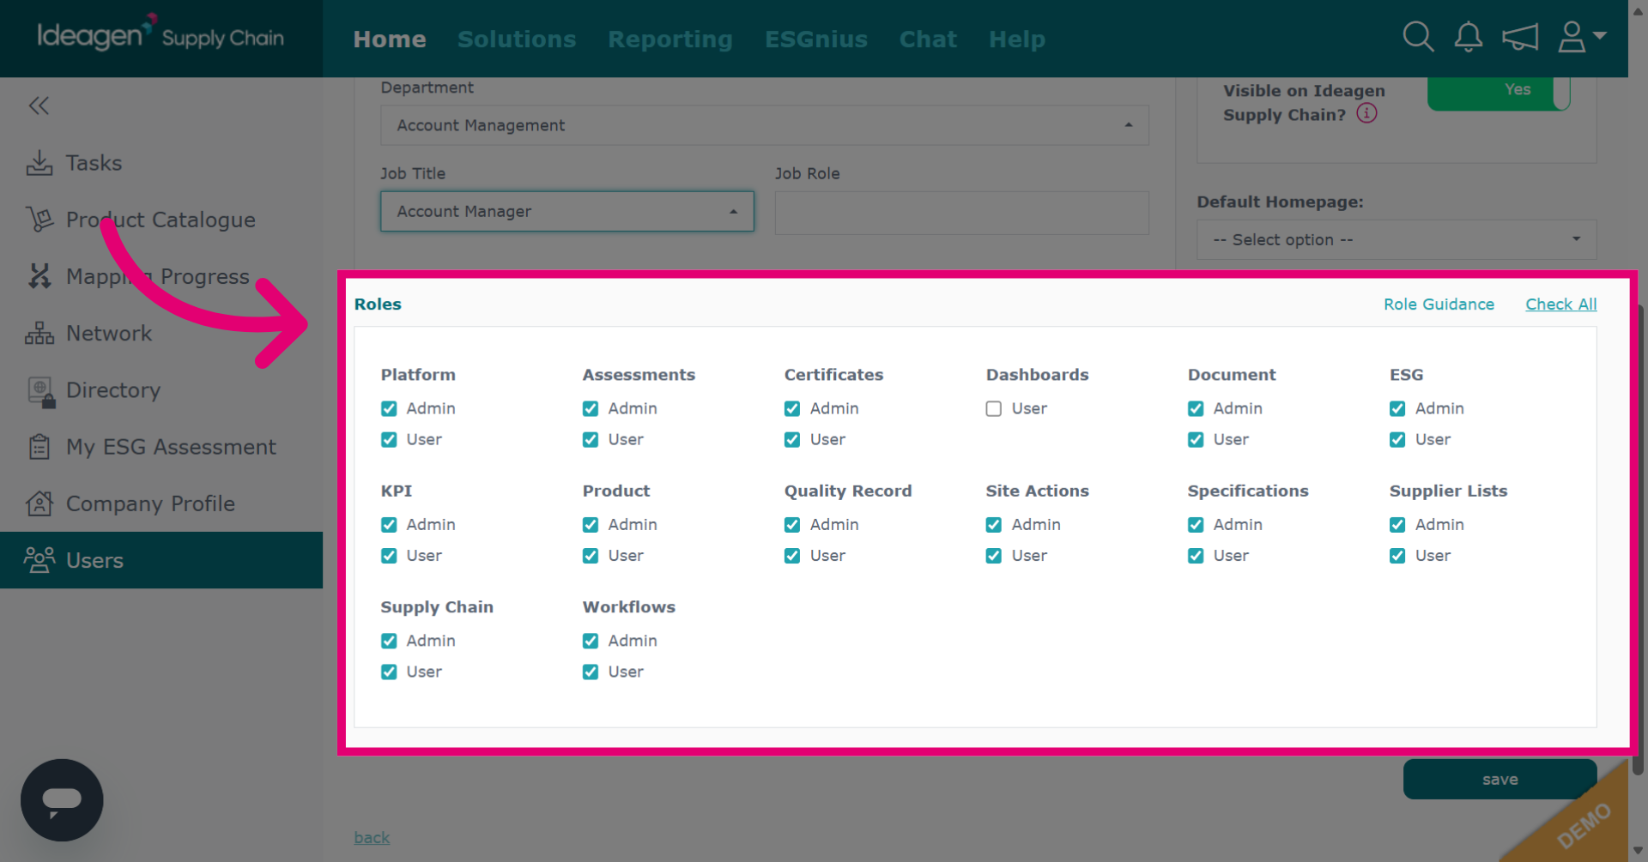The width and height of the screenshot is (1648, 862).
Task: Click the Ideagen Supply Chain logo
Action: 161,34
